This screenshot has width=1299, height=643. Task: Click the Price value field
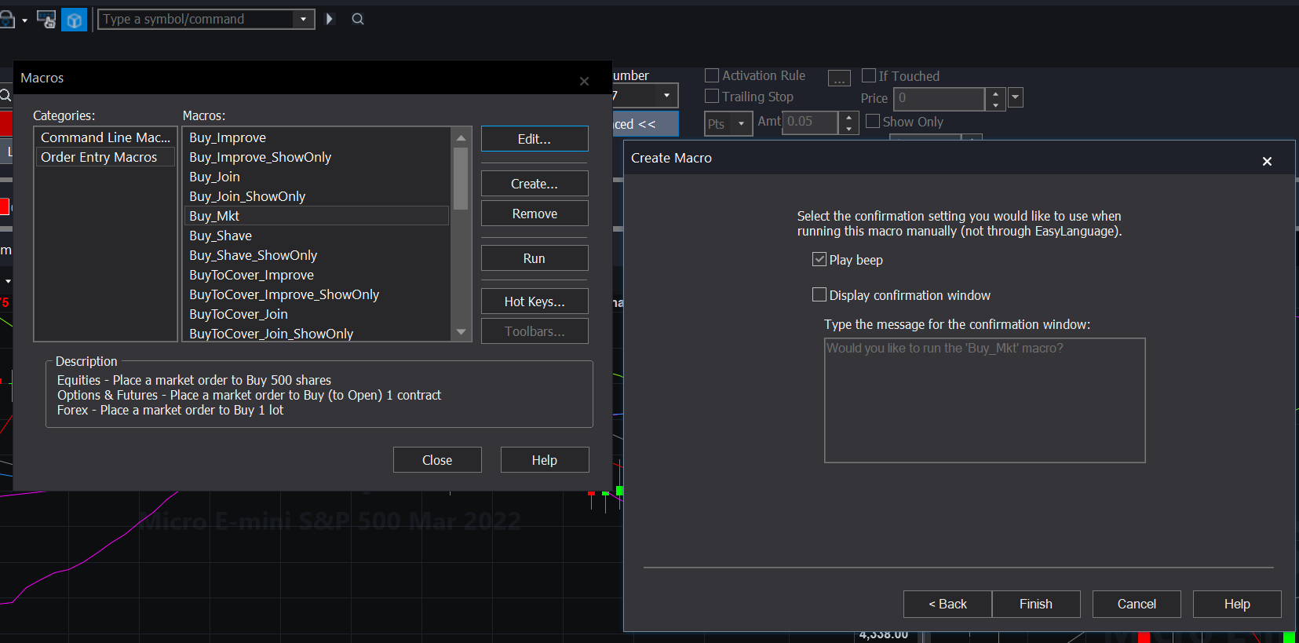(x=940, y=99)
